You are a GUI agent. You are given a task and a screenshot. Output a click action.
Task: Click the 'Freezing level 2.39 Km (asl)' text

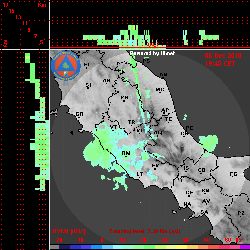[145, 231]
